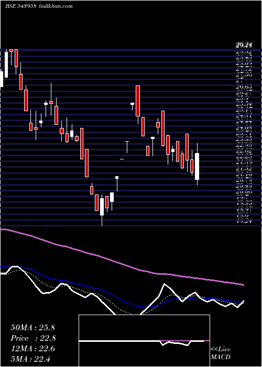Click the 24.08 price axis label
Viewport: 262px width, 367px height.
(244, 128)
